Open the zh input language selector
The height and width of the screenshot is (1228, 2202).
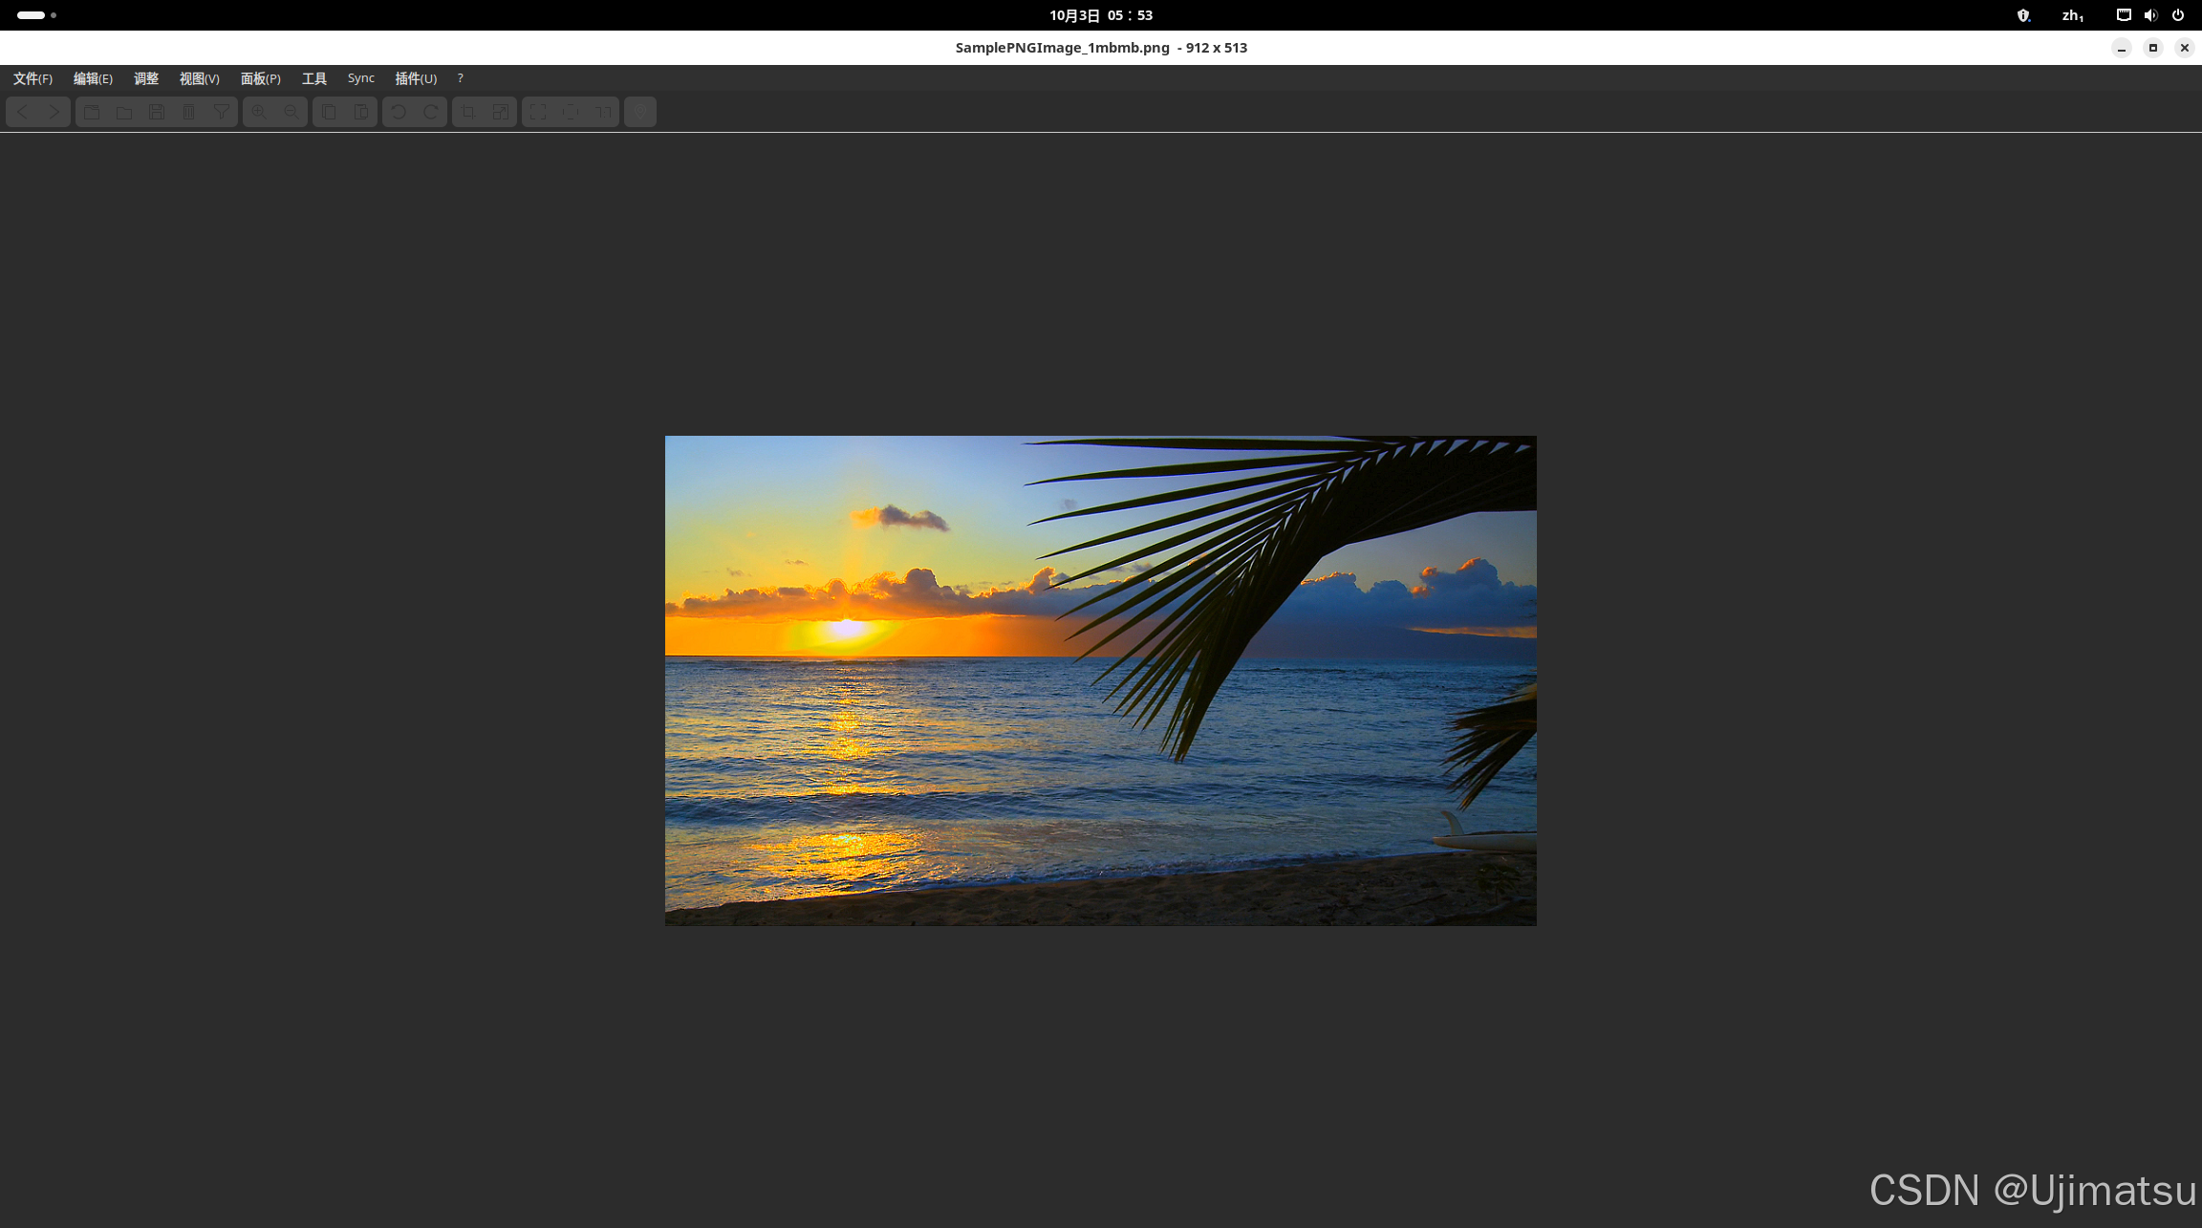2072,15
